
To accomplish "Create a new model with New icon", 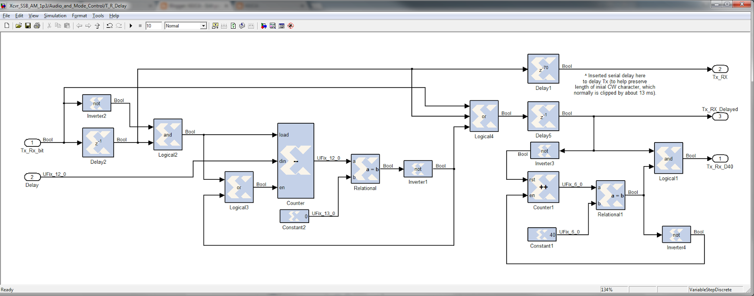I will tap(7, 26).
